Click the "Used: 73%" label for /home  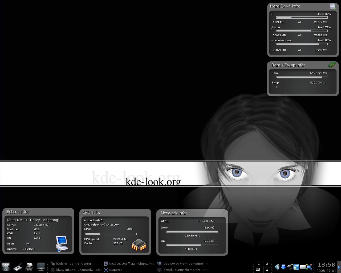coord(324,27)
